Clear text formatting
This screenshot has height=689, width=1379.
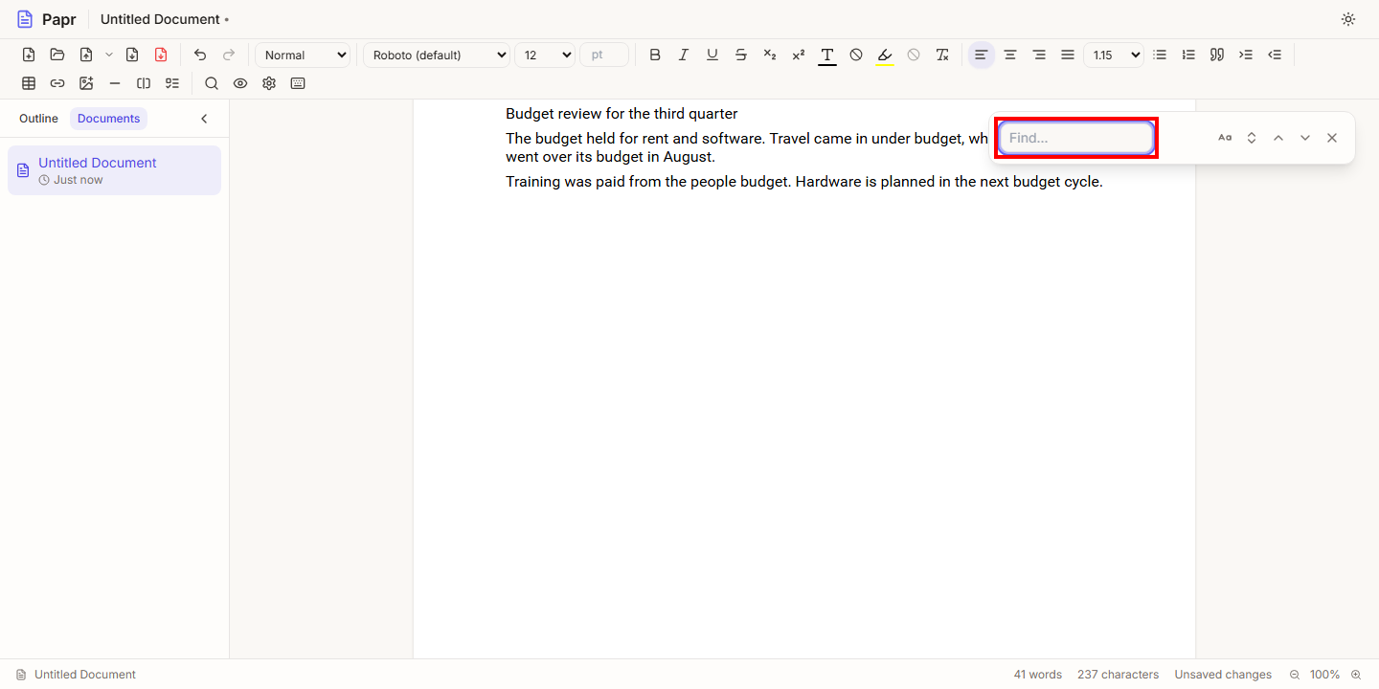point(942,55)
